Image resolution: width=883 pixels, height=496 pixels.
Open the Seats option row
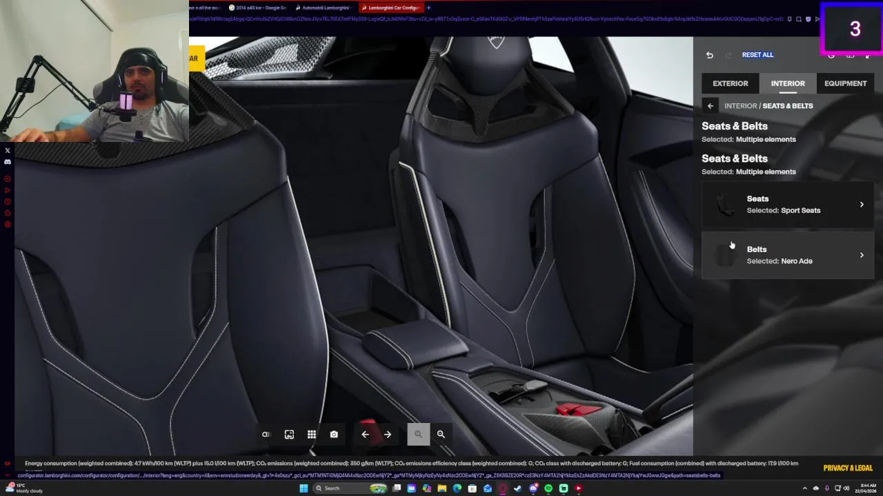click(x=788, y=205)
